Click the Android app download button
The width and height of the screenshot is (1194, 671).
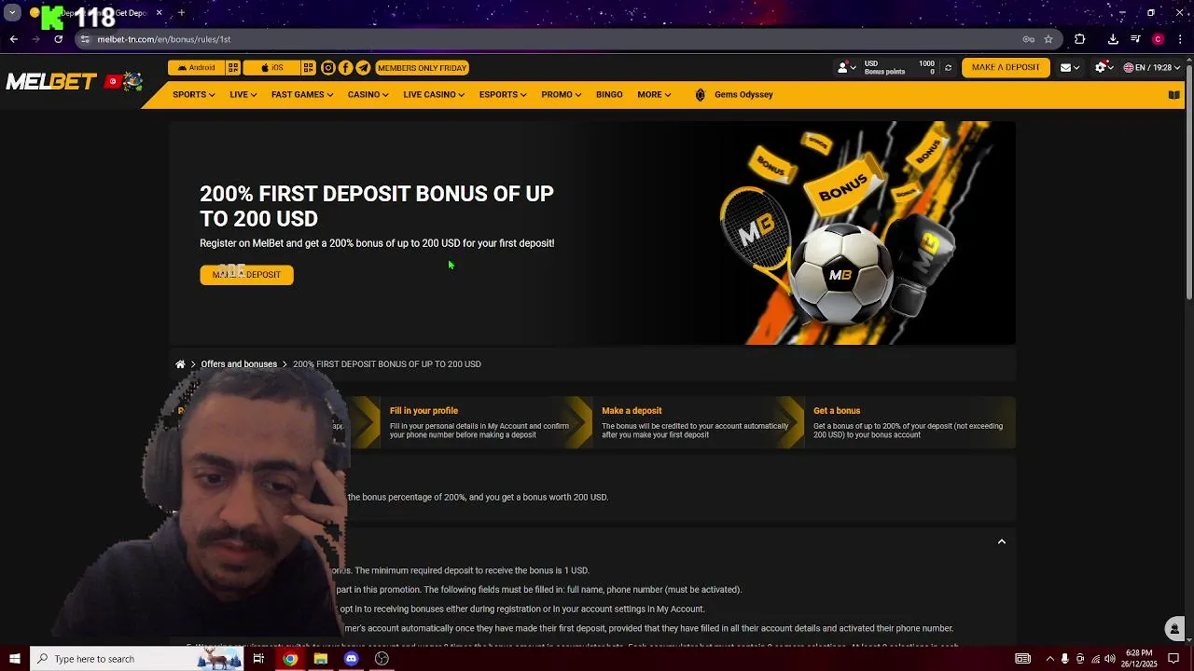(x=196, y=68)
